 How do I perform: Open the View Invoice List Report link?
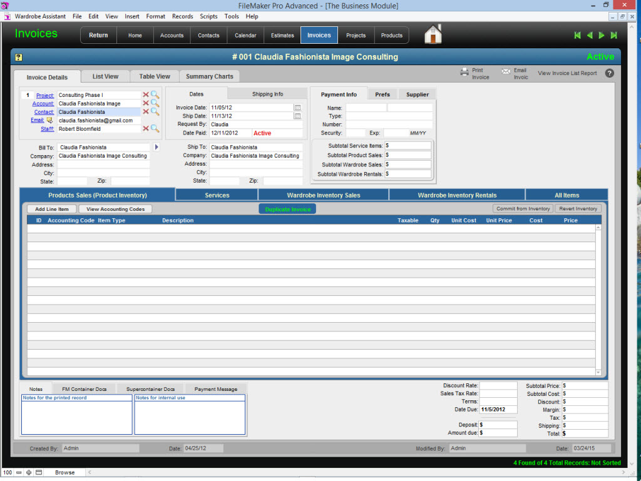coord(567,73)
